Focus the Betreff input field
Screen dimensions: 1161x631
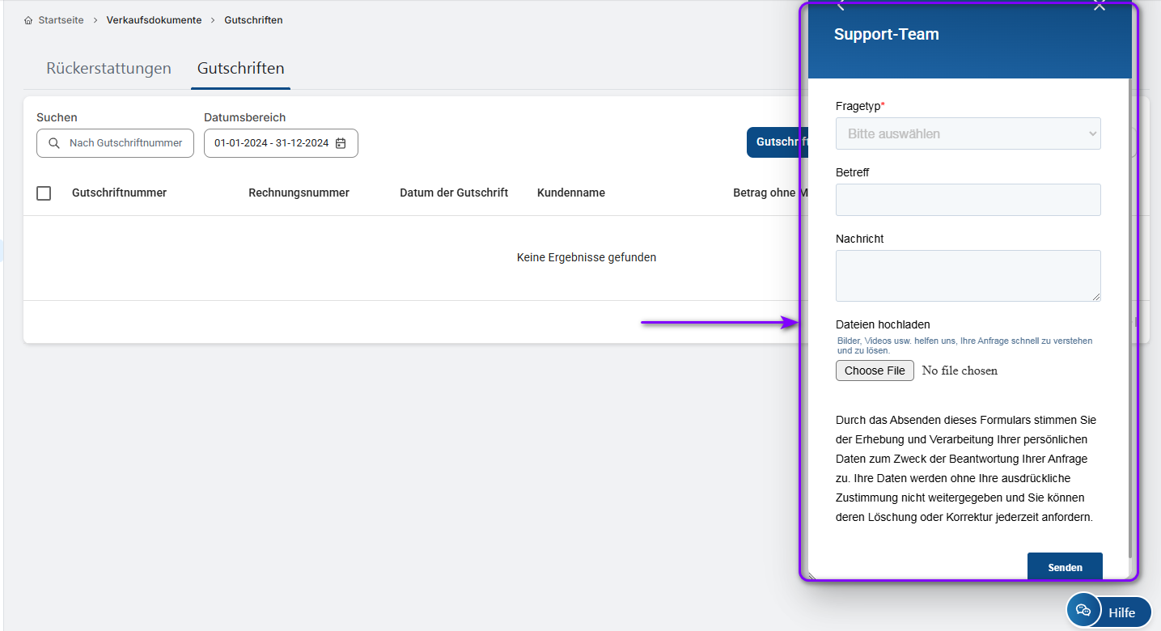(968, 200)
